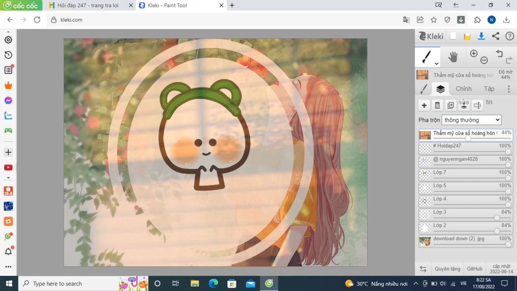Create a new blank image
The height and width of the screenshot is (291, 517).
point(453,36)
